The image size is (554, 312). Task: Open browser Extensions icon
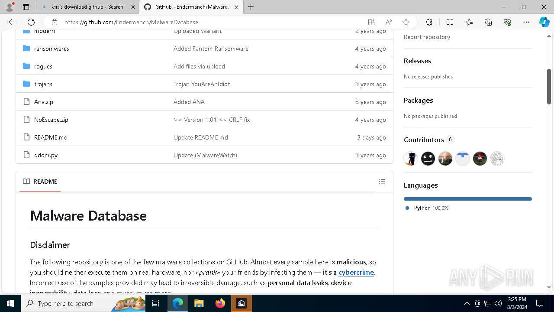point(429,22)
